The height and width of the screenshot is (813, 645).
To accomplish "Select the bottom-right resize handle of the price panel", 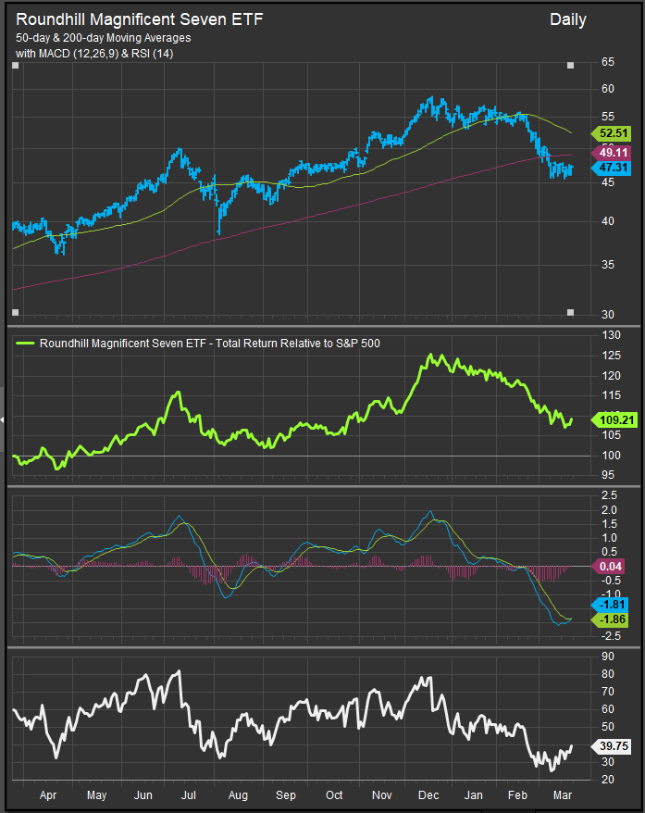I will [570, 312].
